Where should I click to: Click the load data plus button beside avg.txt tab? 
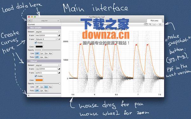[x=30, y=21]
